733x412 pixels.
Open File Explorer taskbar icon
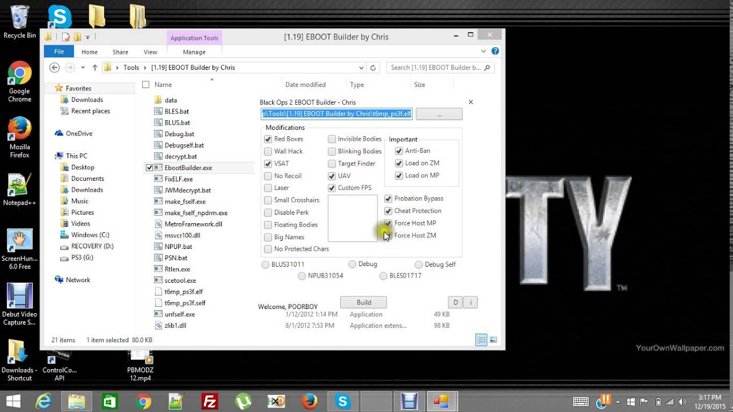(x=77, y=401)
